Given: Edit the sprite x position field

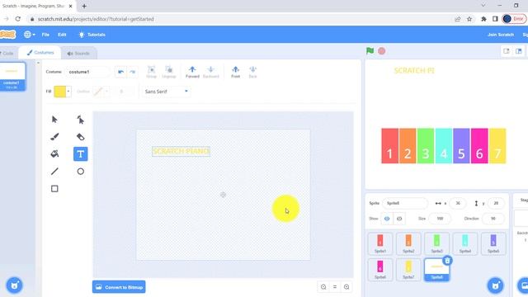Looking at the screenshot, I should pyautogui.click(x=458, y=203).
